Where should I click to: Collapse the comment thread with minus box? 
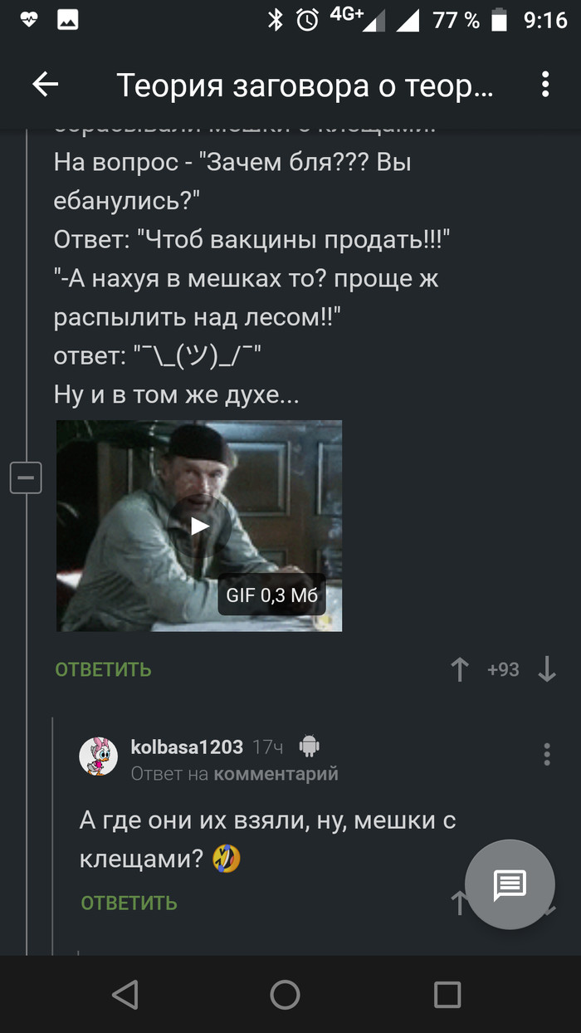pos(26,477)
